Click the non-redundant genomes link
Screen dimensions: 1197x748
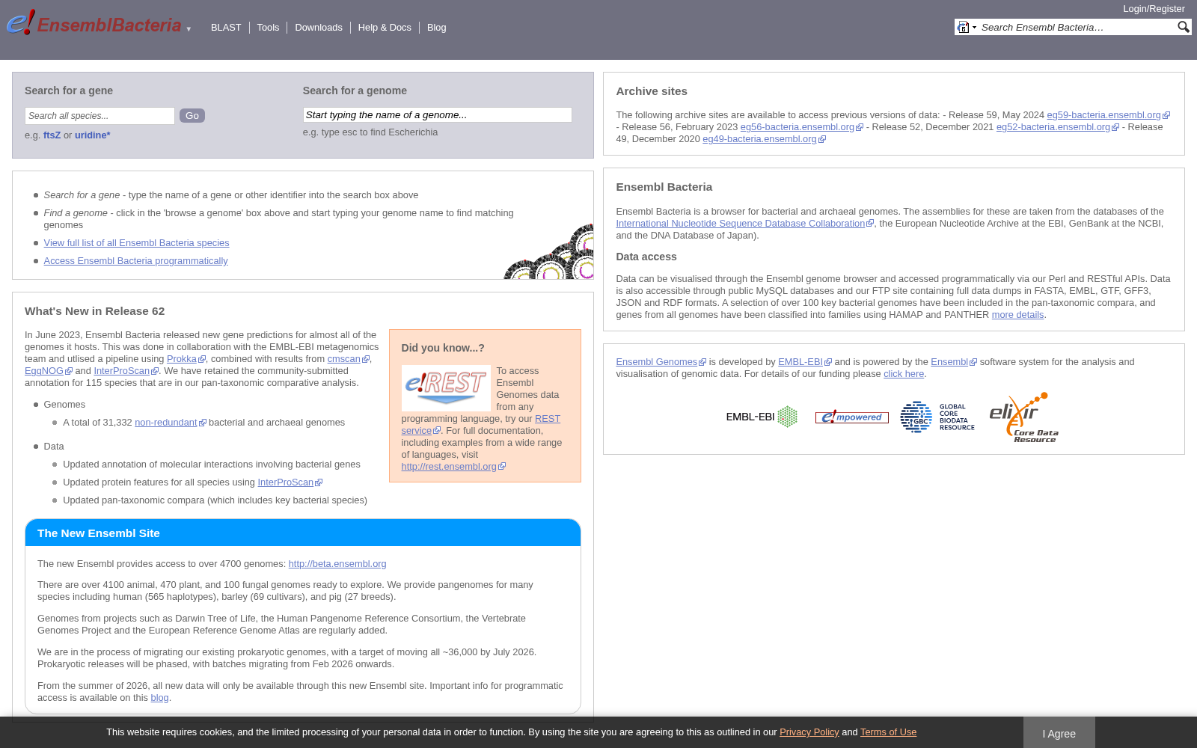(x=170, y=423)
